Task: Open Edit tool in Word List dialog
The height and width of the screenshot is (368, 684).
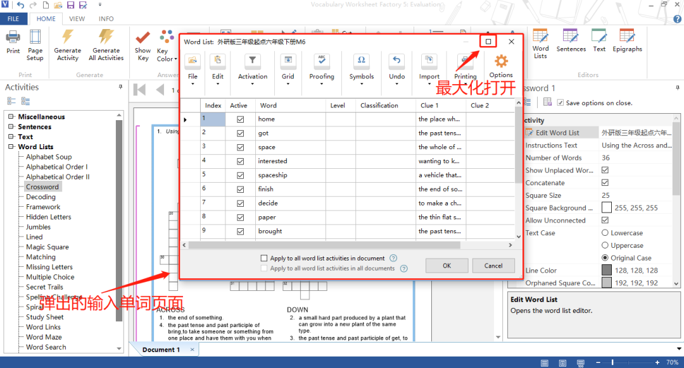Action: pyautogui.click(x=218, y=62)
